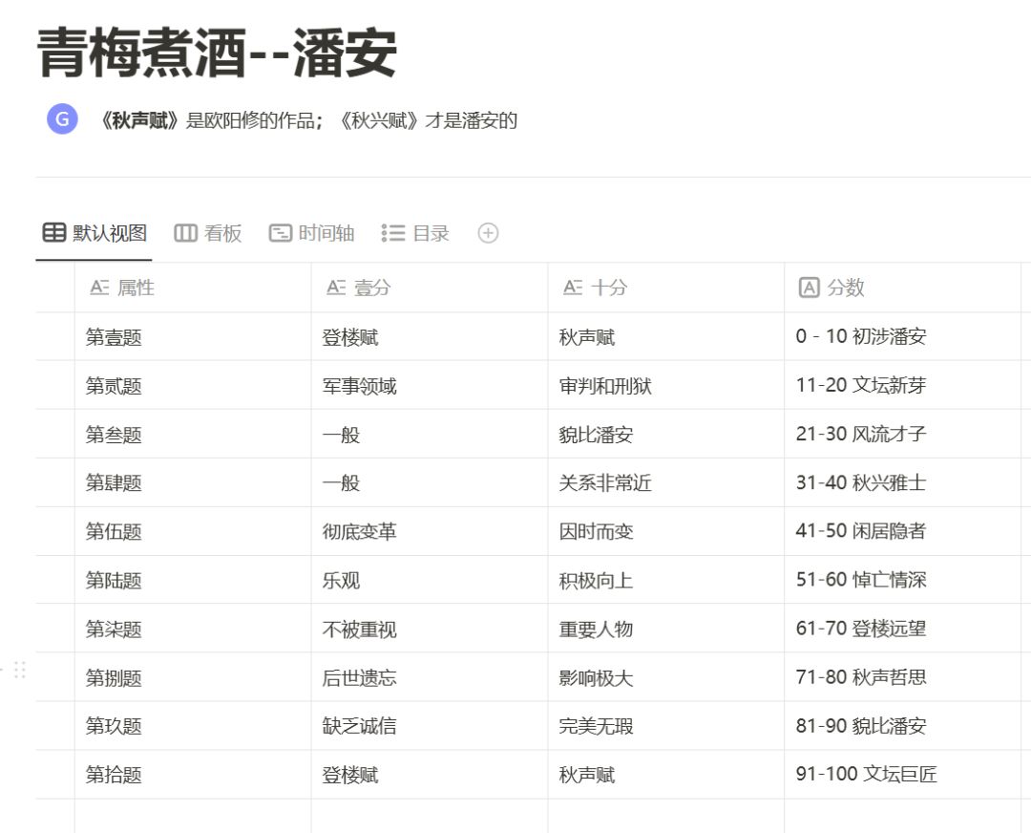Click 一般 in the 第肆题 row

430,483
